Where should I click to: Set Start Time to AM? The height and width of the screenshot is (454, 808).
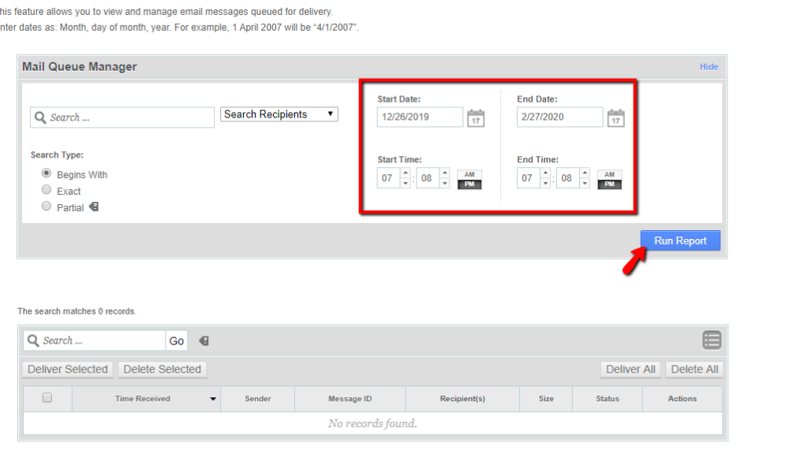coord(469,174)
